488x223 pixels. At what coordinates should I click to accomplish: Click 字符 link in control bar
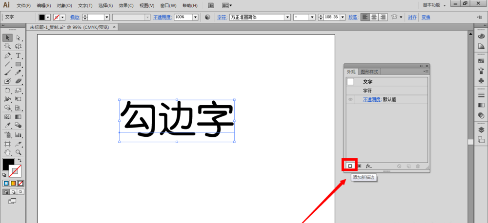(x=223, y=18)
